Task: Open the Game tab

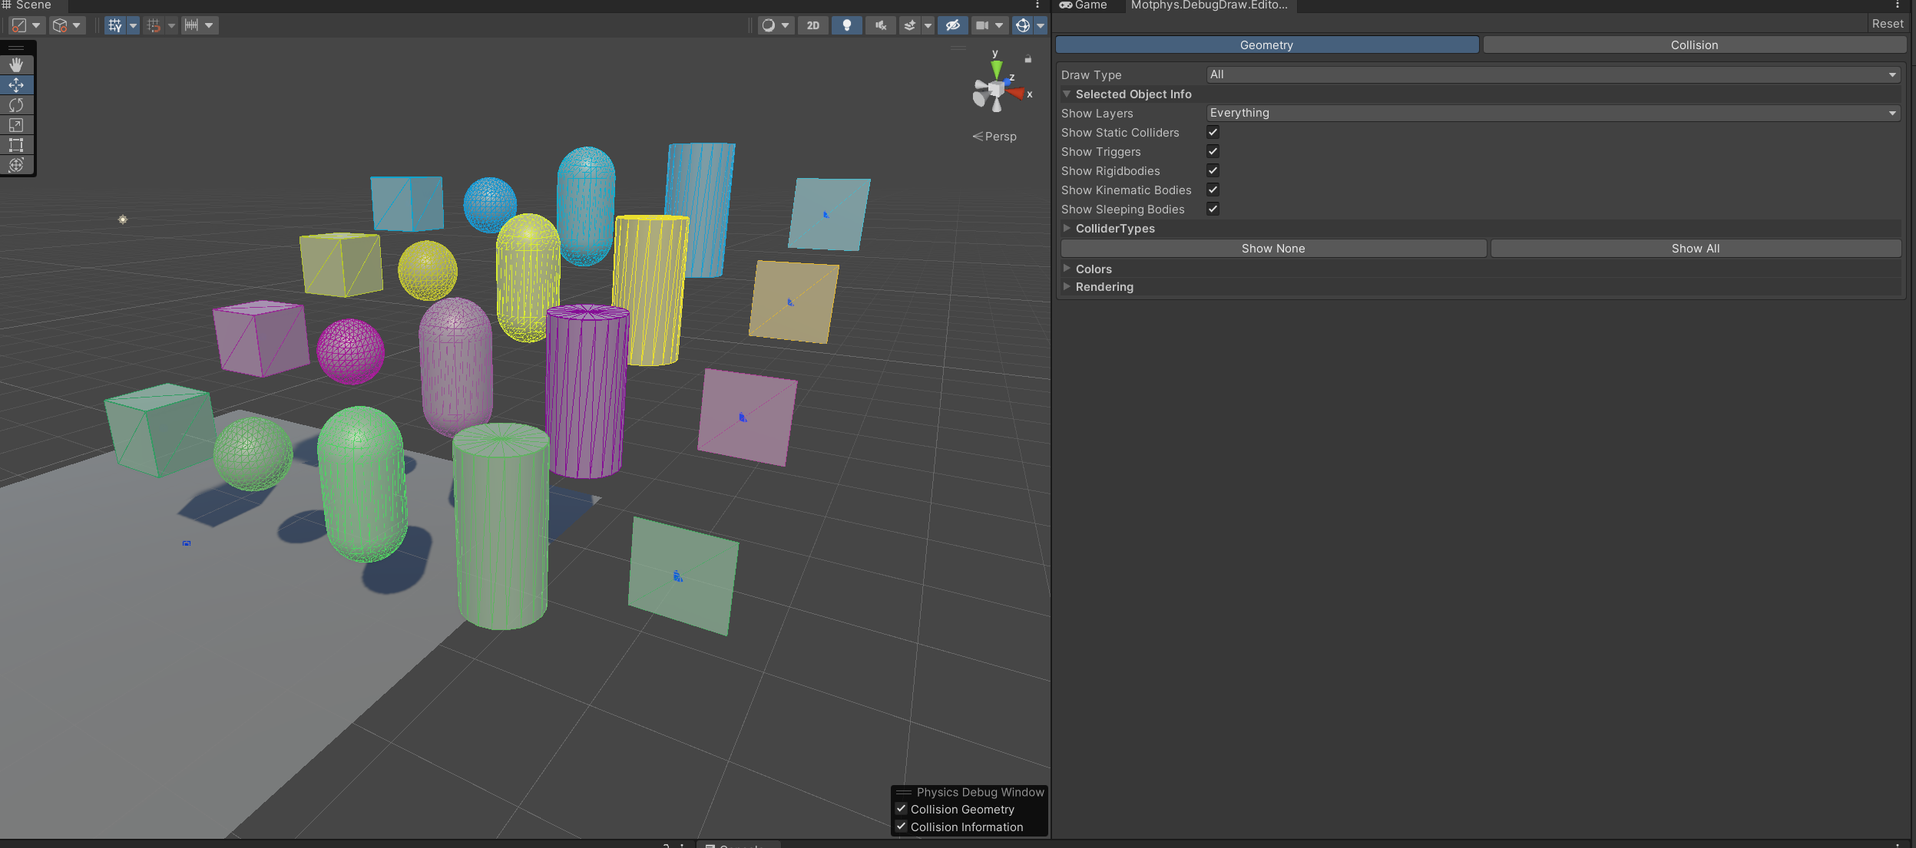Action: (x=1084, y=5)
